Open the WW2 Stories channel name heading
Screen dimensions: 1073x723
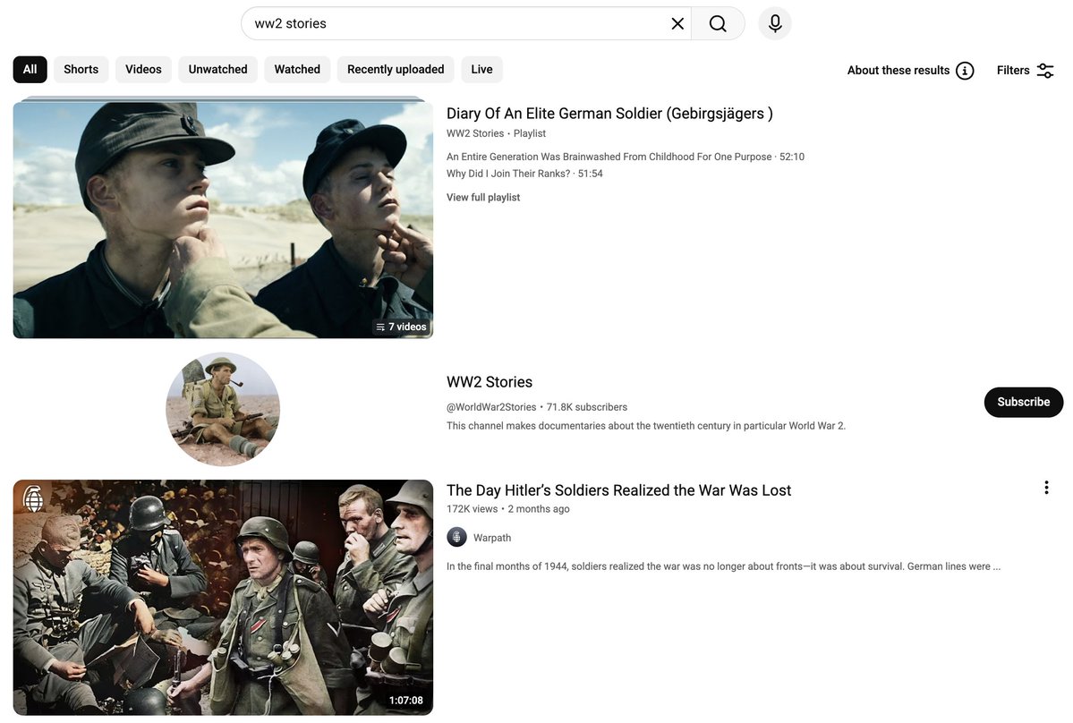coord(490,382)
